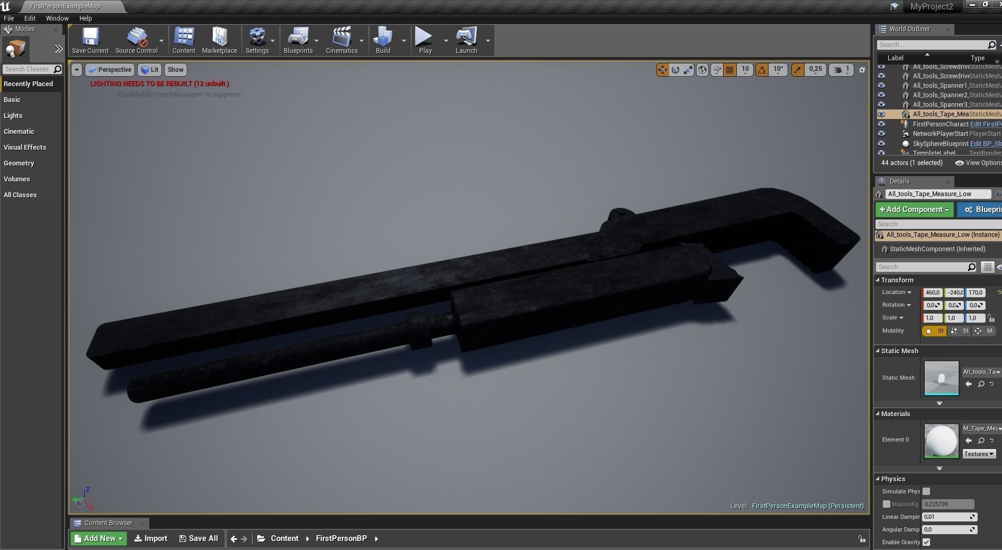Click the Save Current toolbar icon

coord(90,40)
